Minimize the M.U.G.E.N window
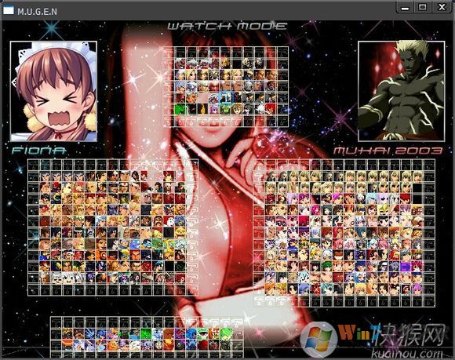This screenshot has height=360, width=455. click(x=405, y=7)
